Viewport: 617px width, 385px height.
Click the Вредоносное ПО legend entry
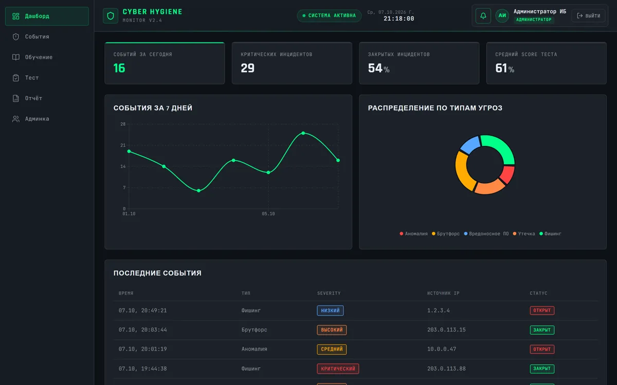click(x=486, y=234)
